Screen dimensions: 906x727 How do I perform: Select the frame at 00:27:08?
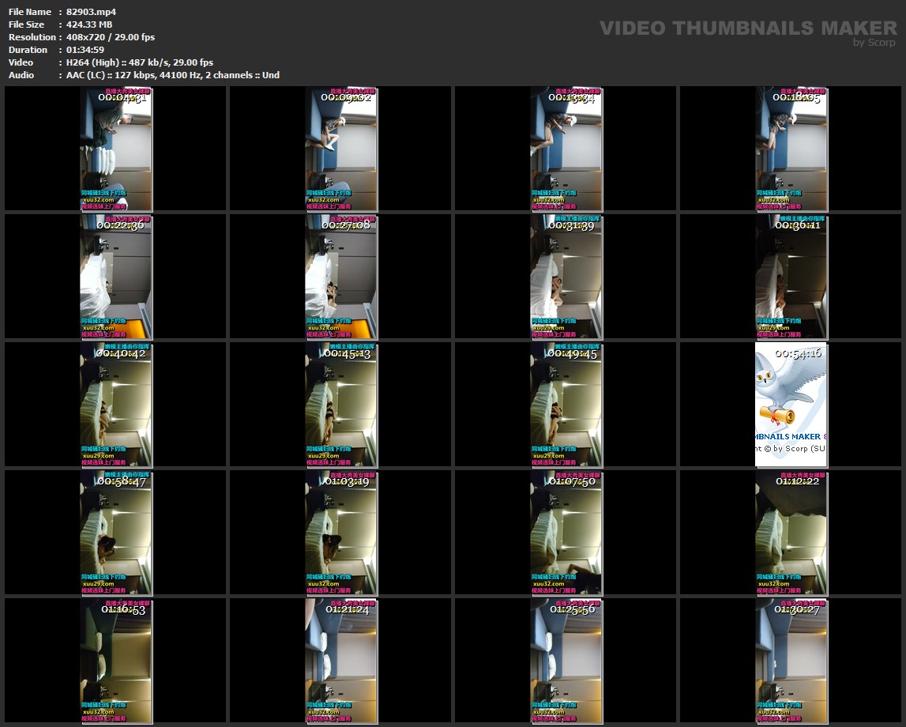coord(341,277)
